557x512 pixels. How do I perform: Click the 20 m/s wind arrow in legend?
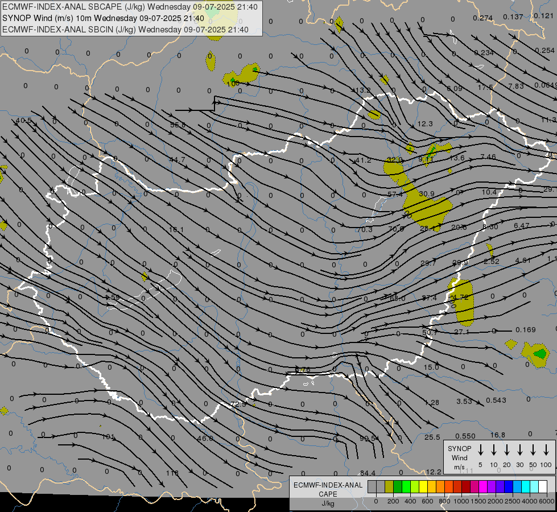pyautogui.click(x=506, y=450)
